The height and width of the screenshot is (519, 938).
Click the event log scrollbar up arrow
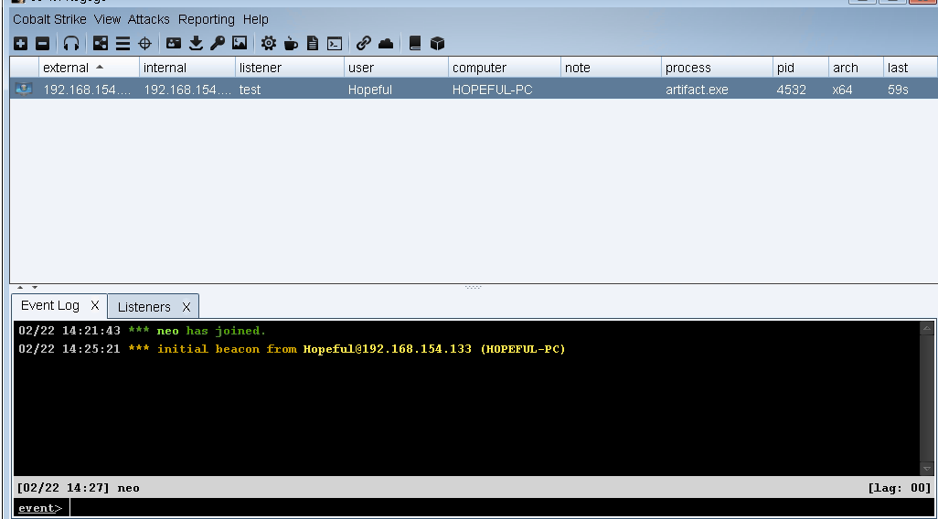pos(926,328)
